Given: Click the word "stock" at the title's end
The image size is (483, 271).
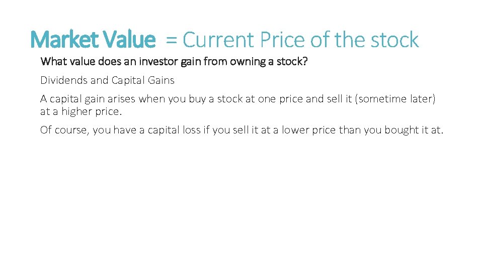Looking at the screenshot, I should 394,40.
